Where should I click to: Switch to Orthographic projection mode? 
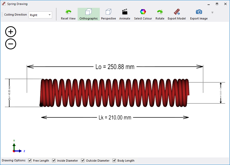click(x=89, y=14)
